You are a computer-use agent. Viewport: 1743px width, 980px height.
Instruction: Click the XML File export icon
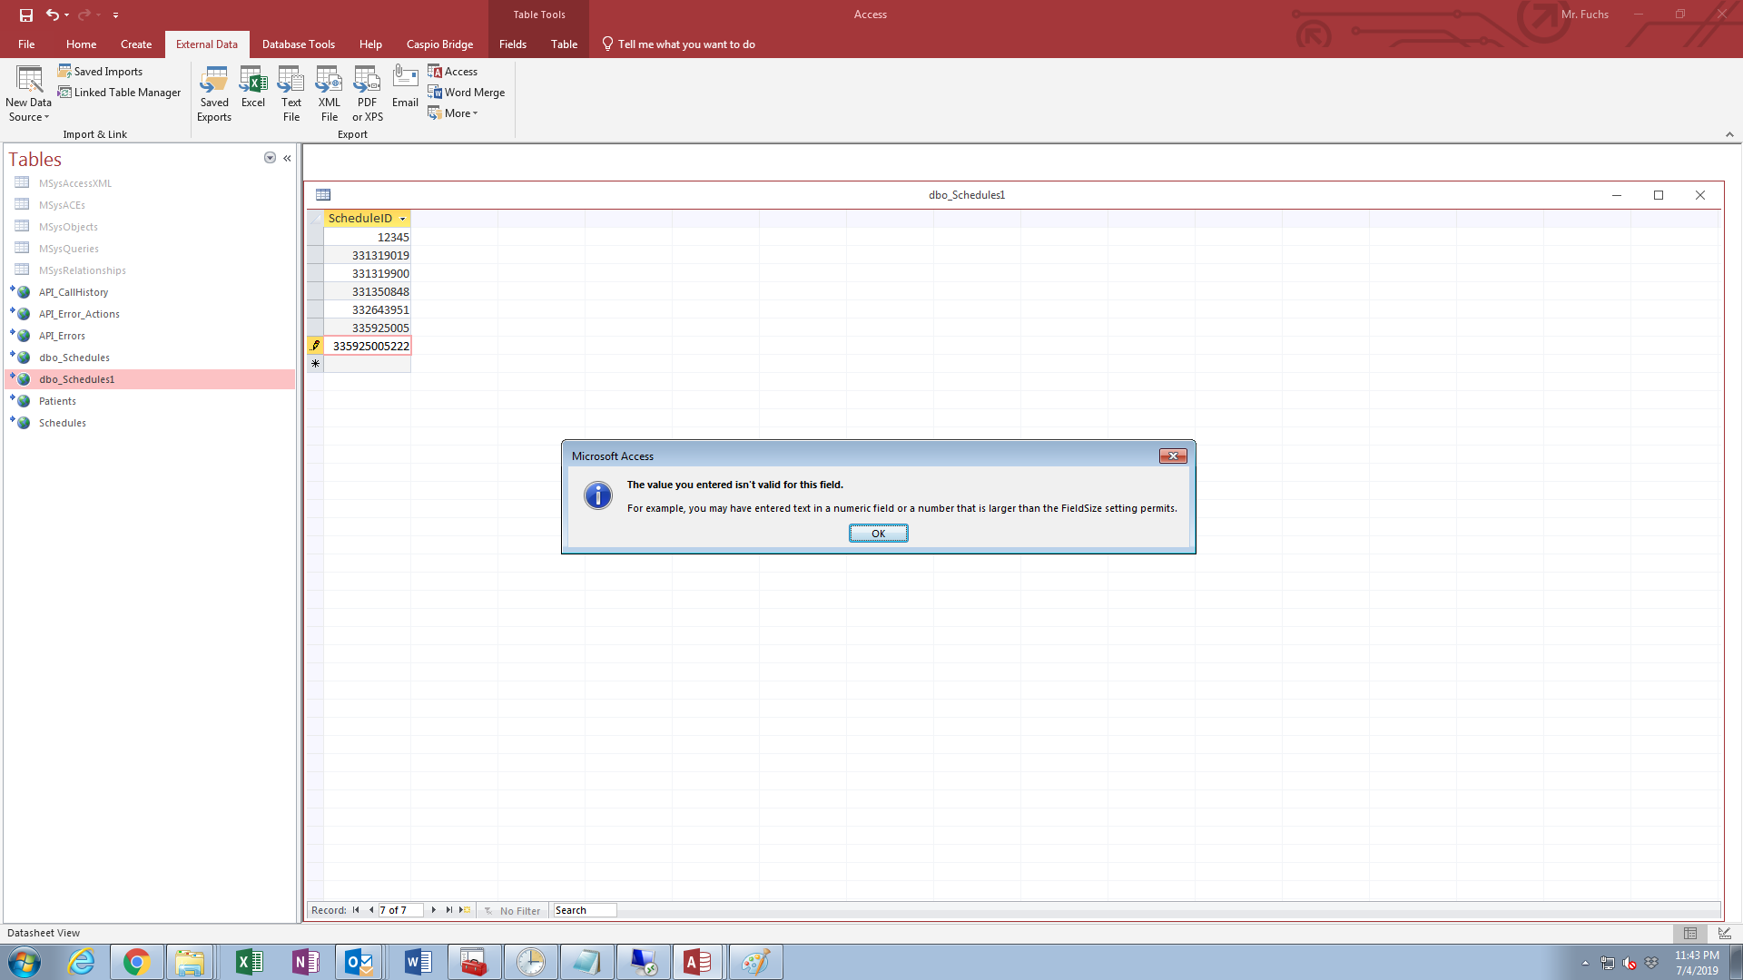click(x=329, y=93)
